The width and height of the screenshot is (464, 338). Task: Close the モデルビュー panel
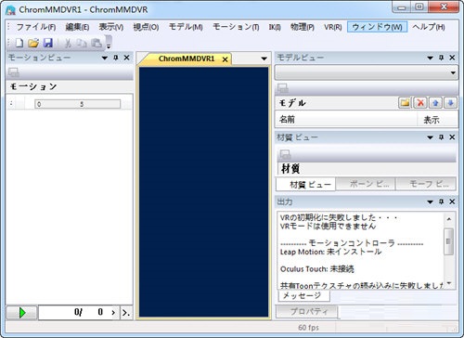click(x=452, y=58)
